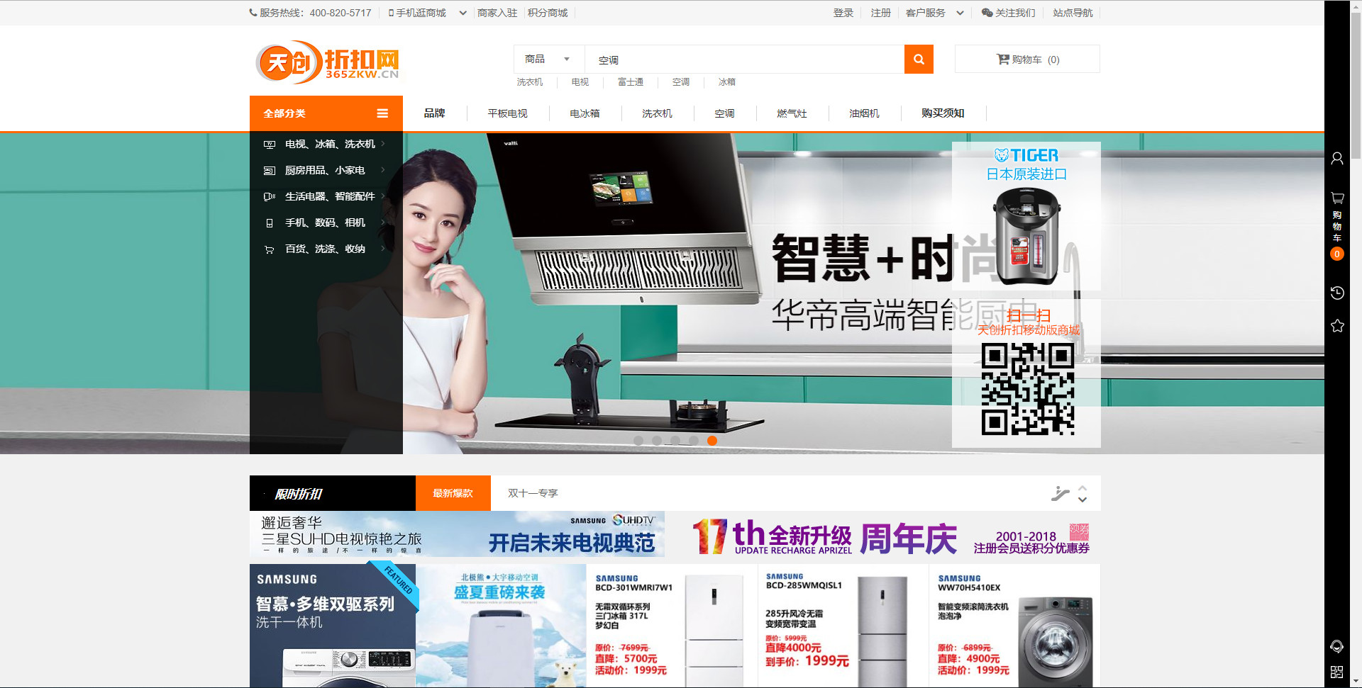Select the active orange carousel dot

coord(712,441)
